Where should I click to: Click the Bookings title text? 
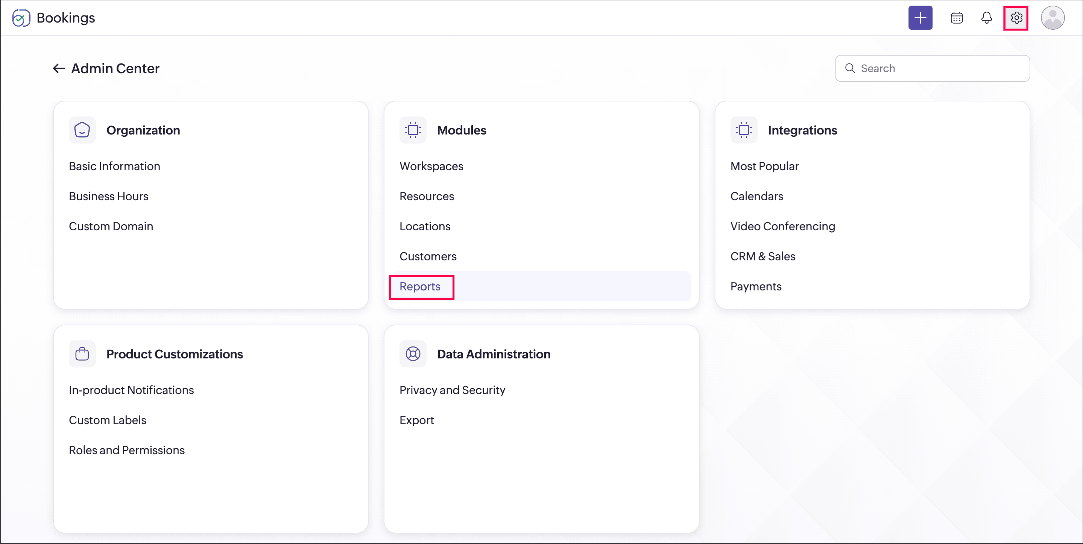click(65, 18)
